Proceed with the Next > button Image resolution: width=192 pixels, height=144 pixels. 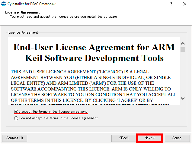tap(149, 138)
